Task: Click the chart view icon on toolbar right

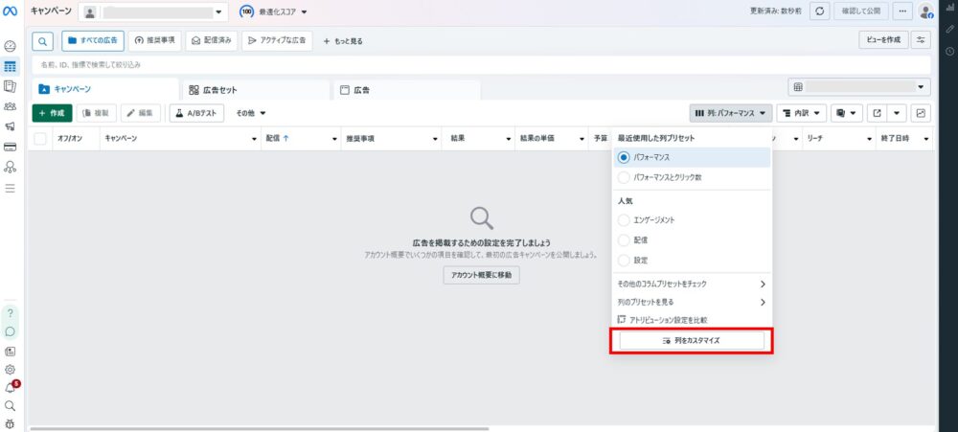Action: (x=921, y=113)
